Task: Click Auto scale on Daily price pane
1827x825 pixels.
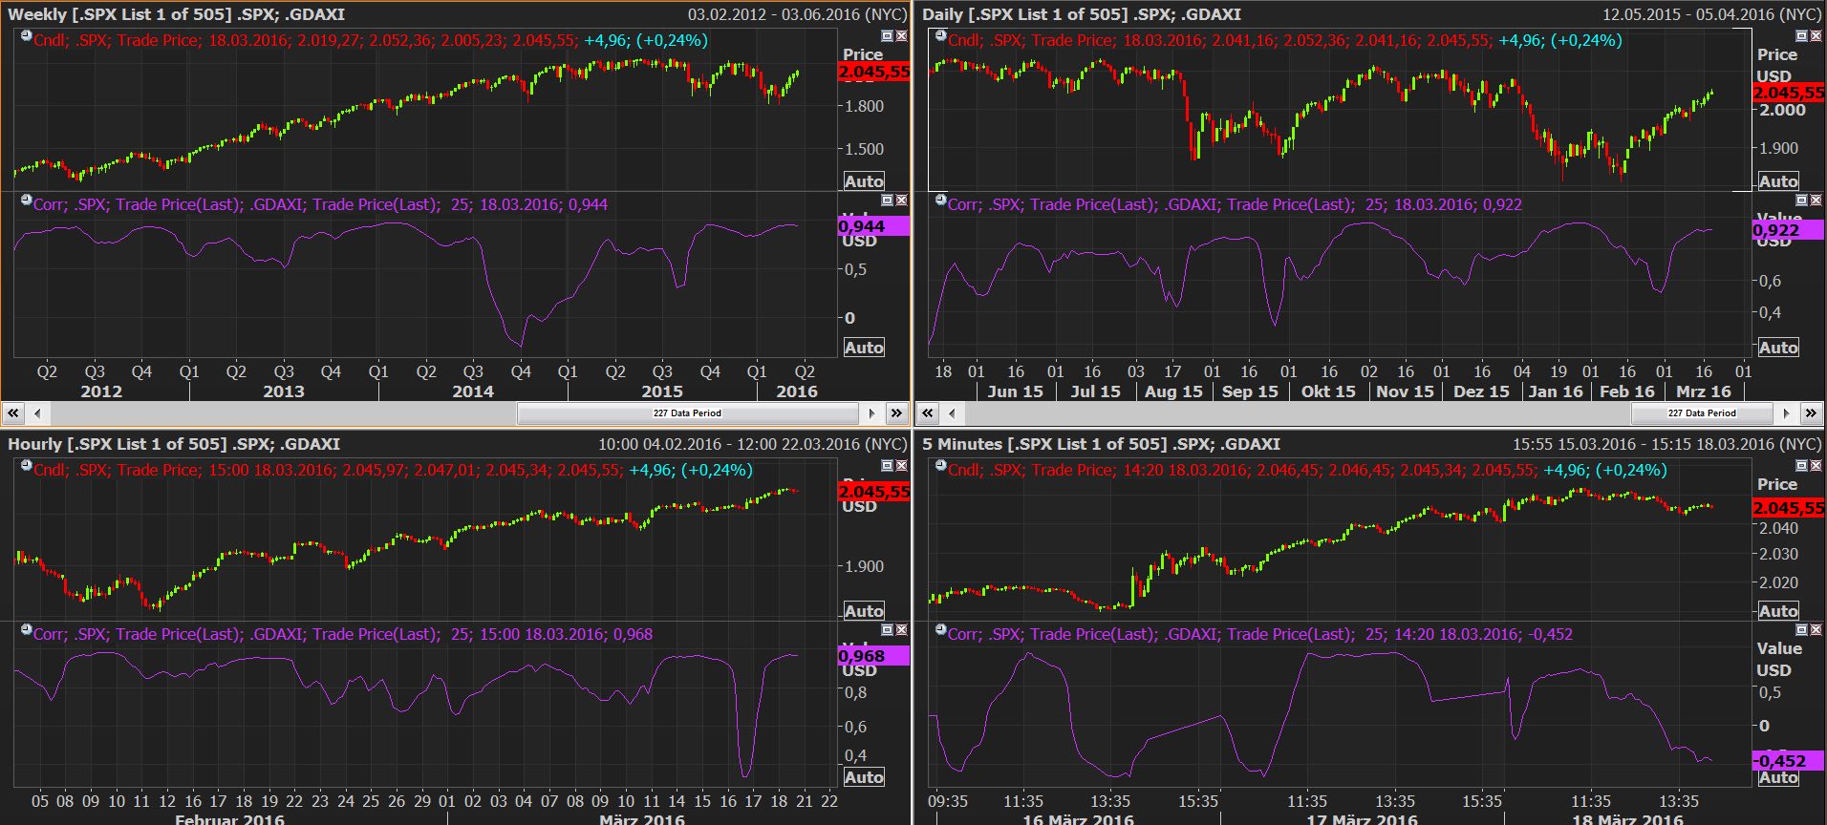Action: 1778,181
